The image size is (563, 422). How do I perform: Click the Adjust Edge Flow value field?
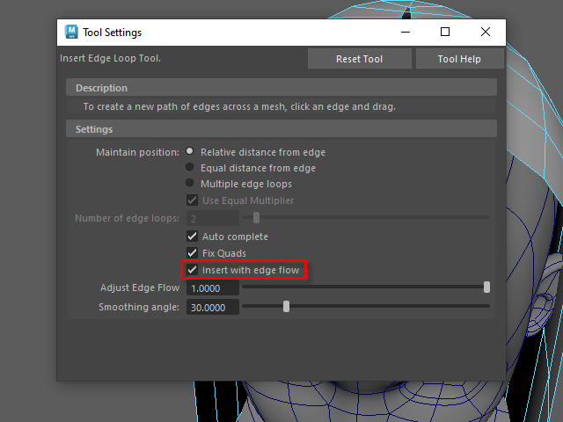tap(212, 288)
